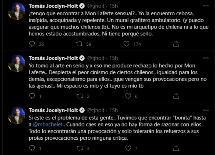Reply to the Mon Laferte sensual tweet

tap(32, 44)
